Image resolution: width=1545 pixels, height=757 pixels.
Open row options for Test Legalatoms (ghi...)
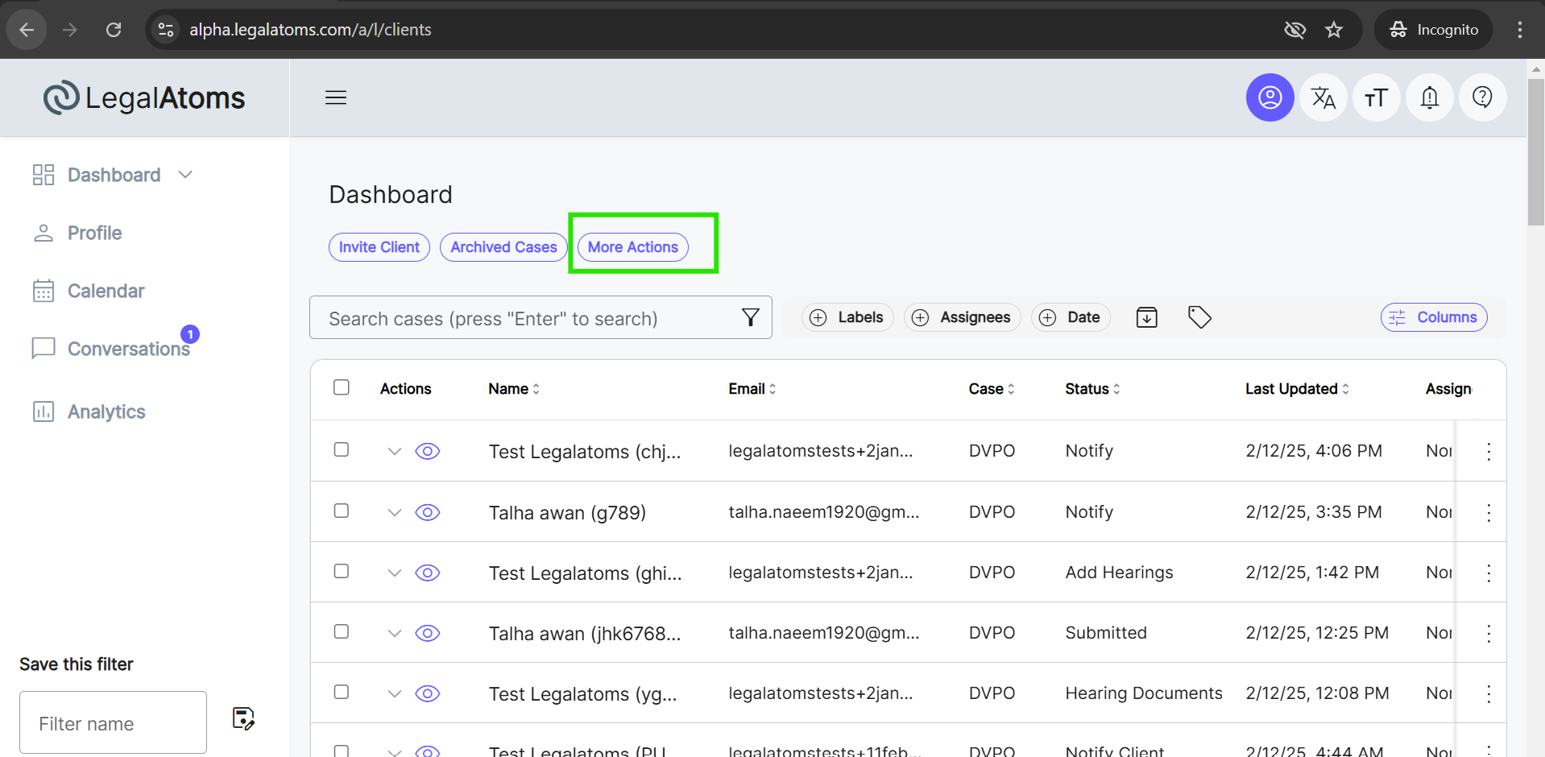tap(1489, 573)
